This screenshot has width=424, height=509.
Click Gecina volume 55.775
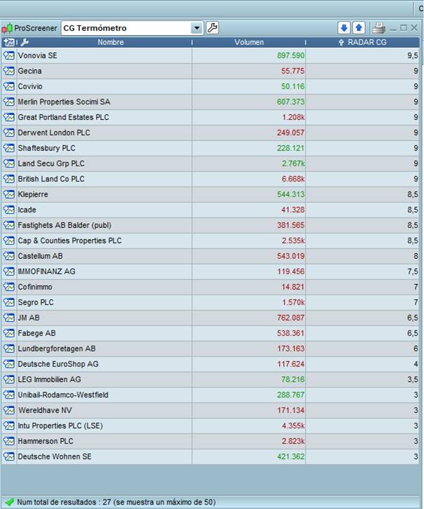pyautogui.click(x=293, y=71)
